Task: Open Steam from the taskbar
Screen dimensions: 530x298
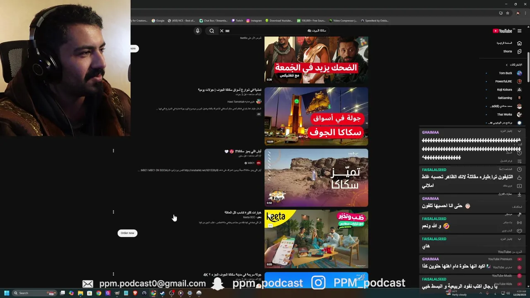Action: [162, 293]
